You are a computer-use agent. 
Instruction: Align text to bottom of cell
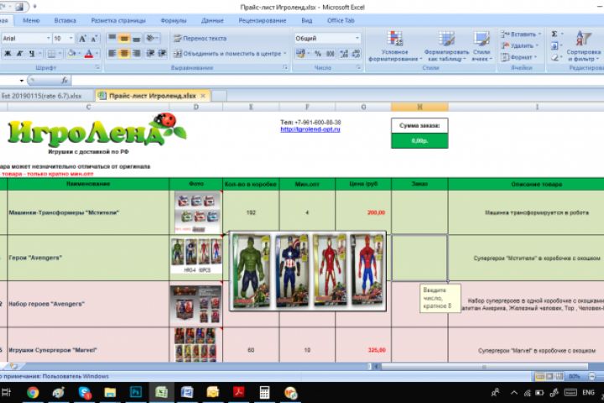pyautogui.click(x=137, y=38)
